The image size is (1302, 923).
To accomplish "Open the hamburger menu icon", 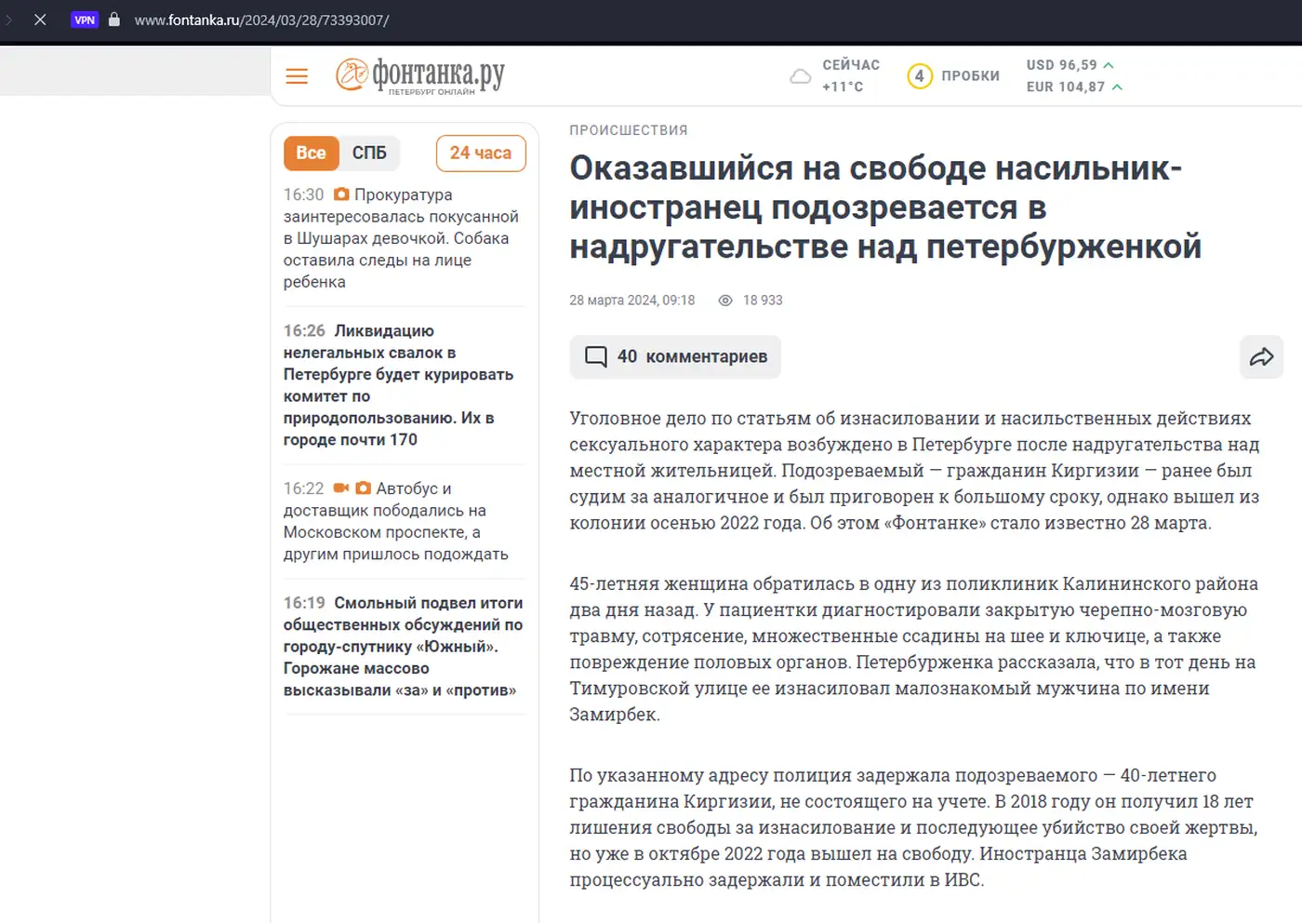I will click(x=297, y=76).
